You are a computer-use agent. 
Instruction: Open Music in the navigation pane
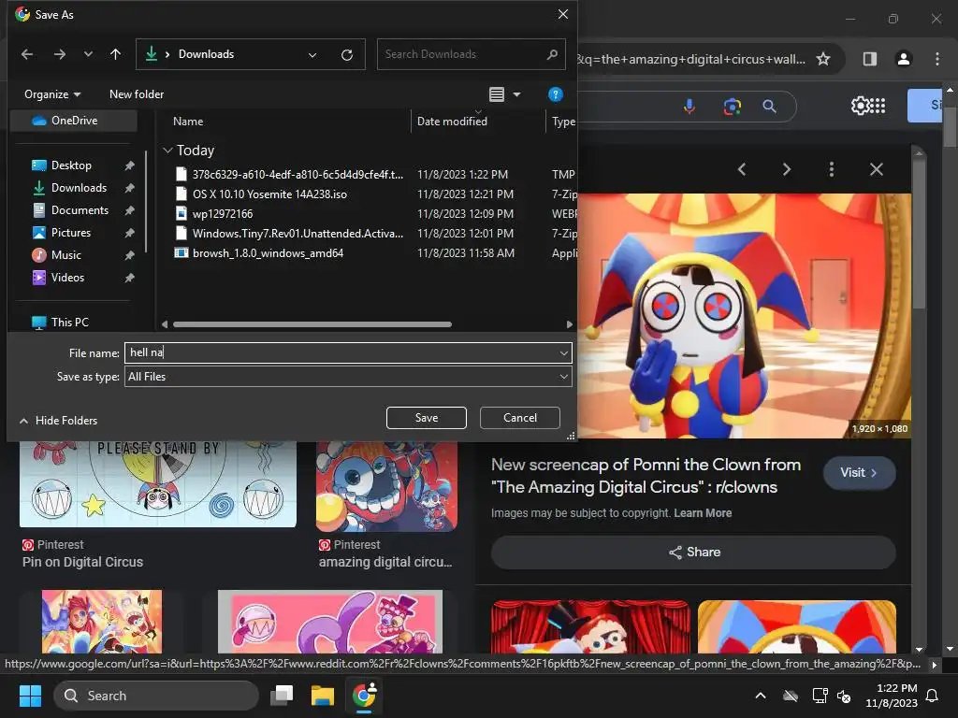tap(66, 255)
